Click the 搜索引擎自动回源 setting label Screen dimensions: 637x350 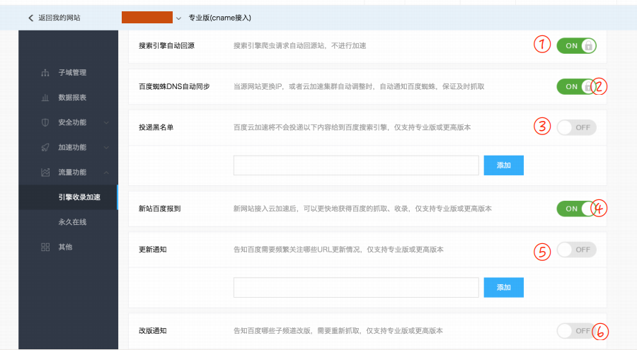(x=166, y=46)
